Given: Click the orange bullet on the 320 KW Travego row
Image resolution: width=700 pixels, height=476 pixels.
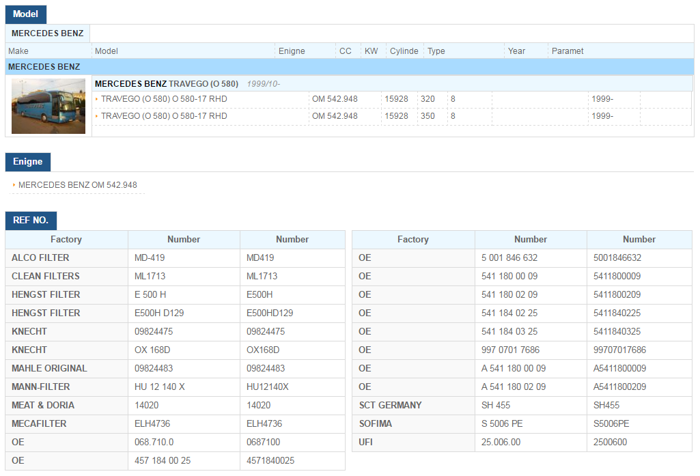Looking at the screenshot, I should [96, 99].
